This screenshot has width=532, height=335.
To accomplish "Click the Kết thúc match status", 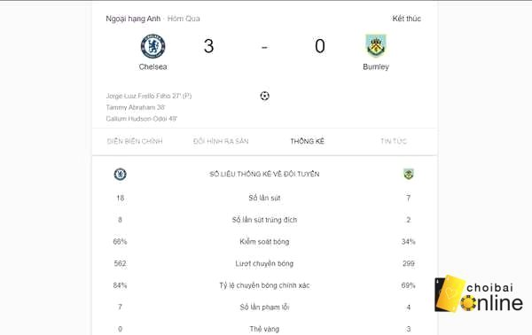I will pyautogui.click(x=406, y=19).
